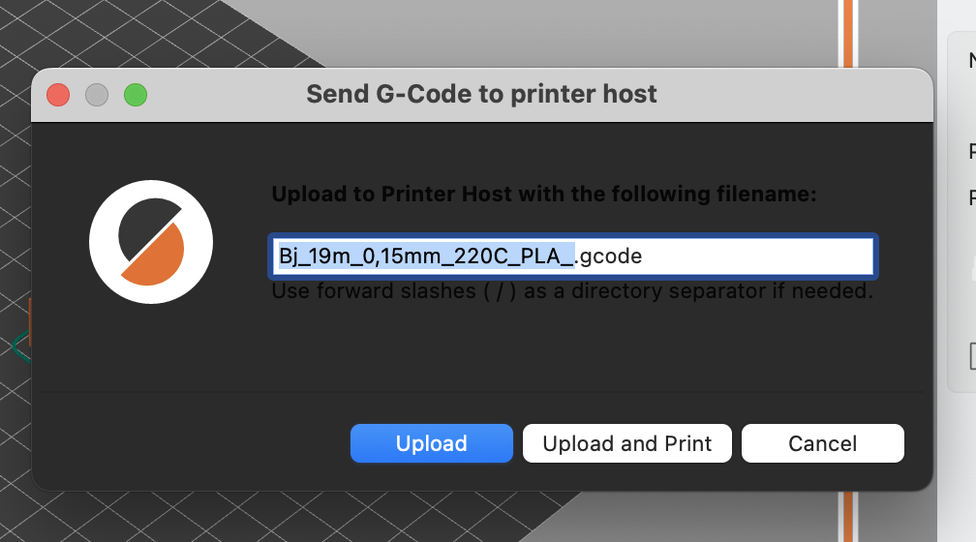Click the orange vertical layer slider above the dialog
976x542 pixels.
(x=848, y=32)
